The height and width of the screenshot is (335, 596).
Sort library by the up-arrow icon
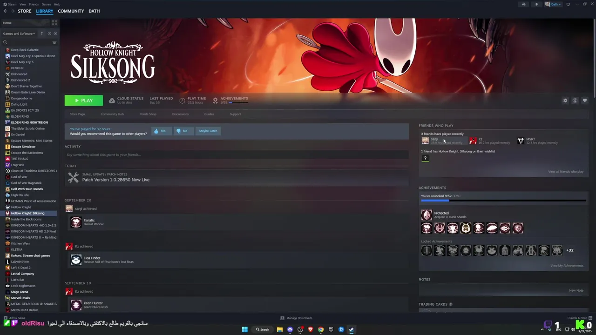41,33
